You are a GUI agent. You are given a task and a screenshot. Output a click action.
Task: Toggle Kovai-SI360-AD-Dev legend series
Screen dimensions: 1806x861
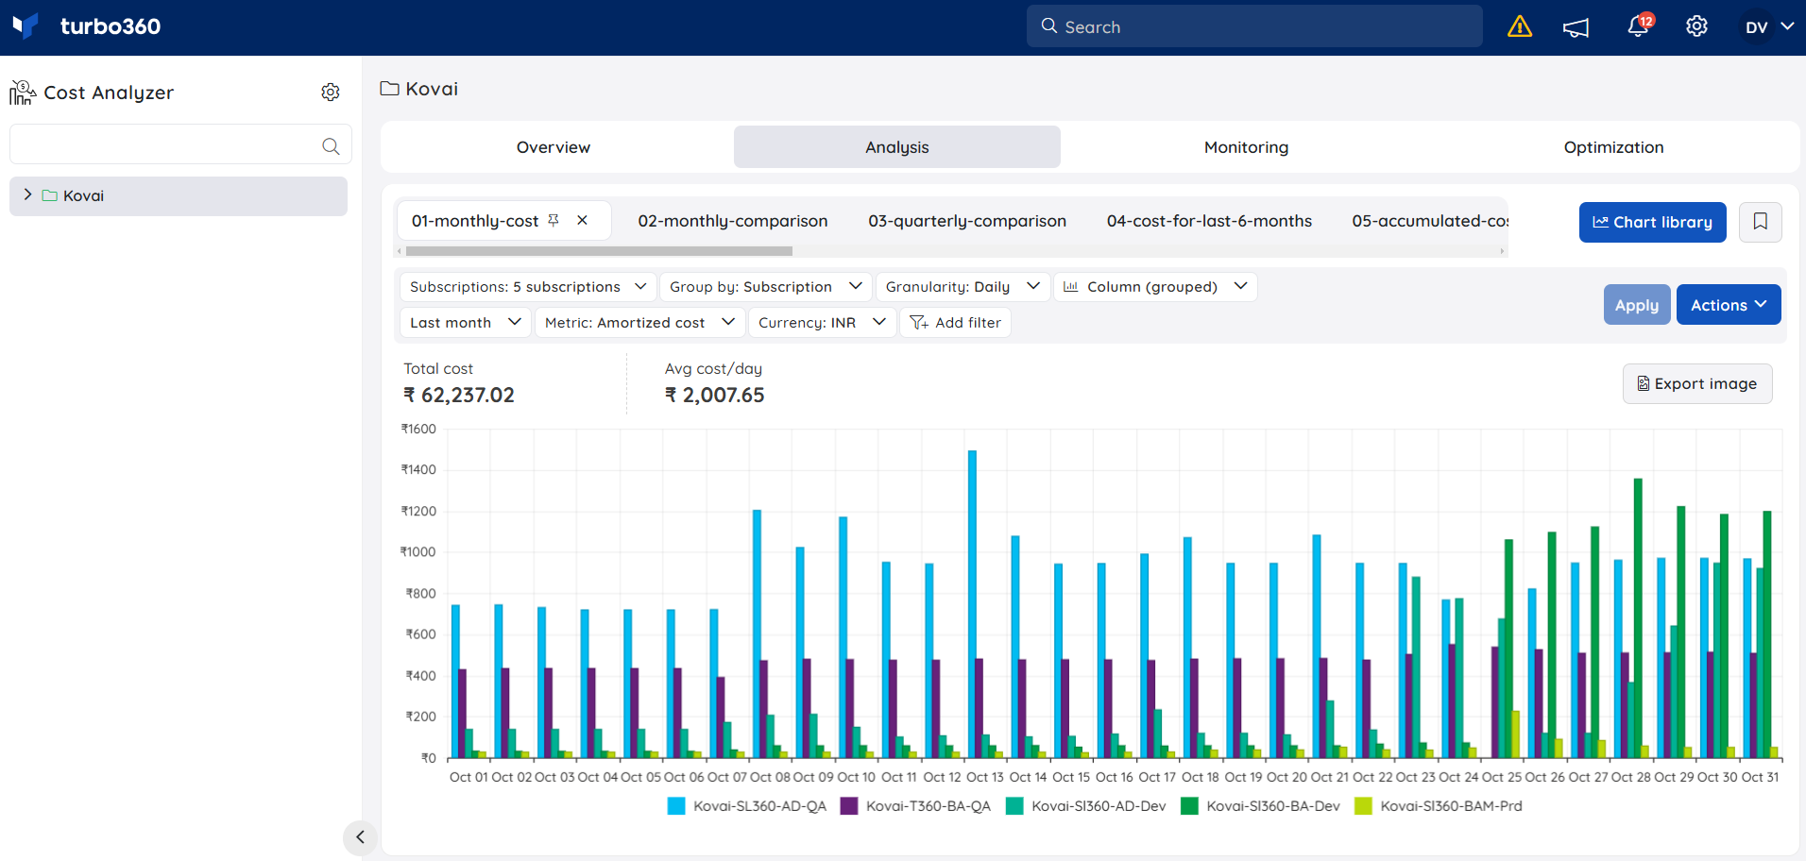click(x=1085, y=806)
